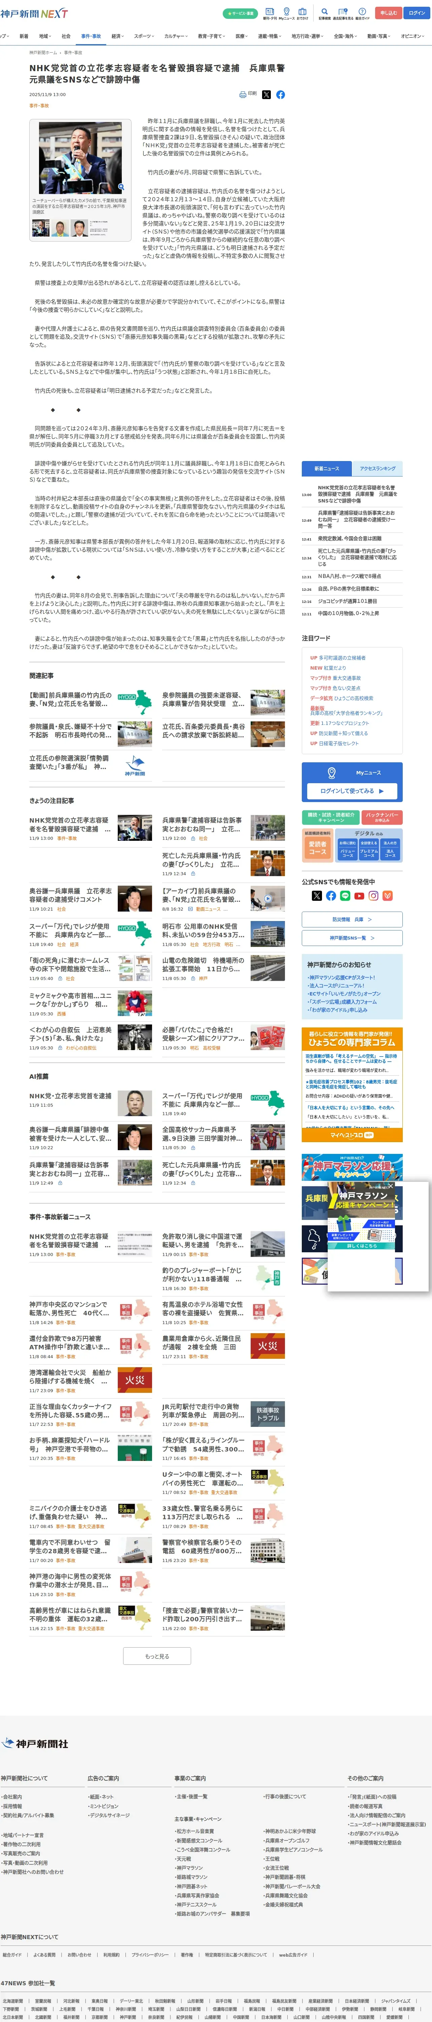The height and width of the screenshot is (2022, 432).
Task: Open 詳しくはこちら in marathon popup
Action: click(x=361, y=1246)
